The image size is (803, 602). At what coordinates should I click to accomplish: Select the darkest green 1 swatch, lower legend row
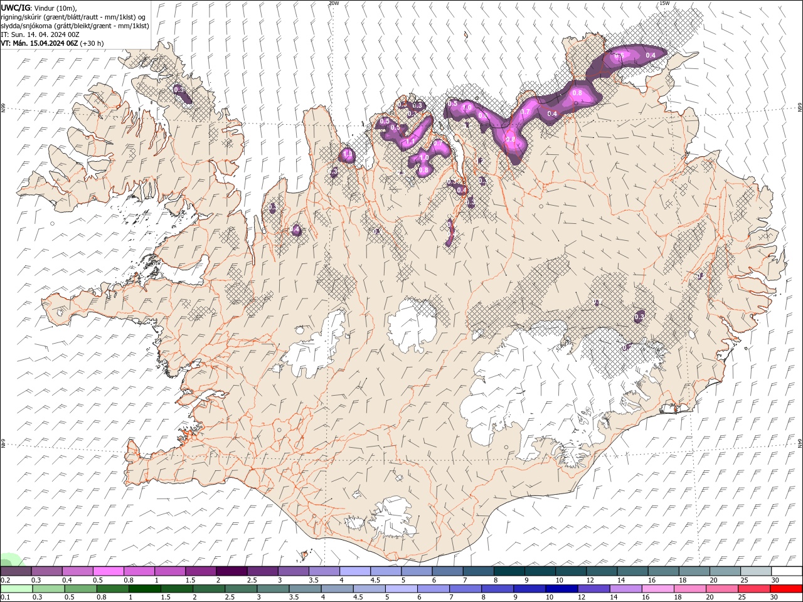144,589
